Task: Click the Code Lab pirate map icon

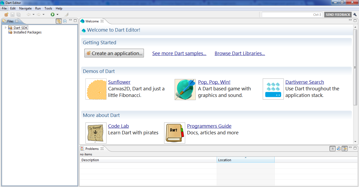Action: click(x=96, y=133)
